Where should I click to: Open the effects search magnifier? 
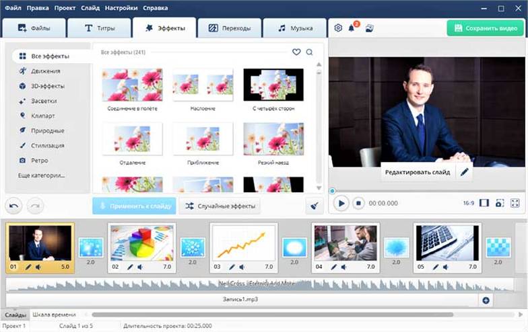tap(310, 52)
